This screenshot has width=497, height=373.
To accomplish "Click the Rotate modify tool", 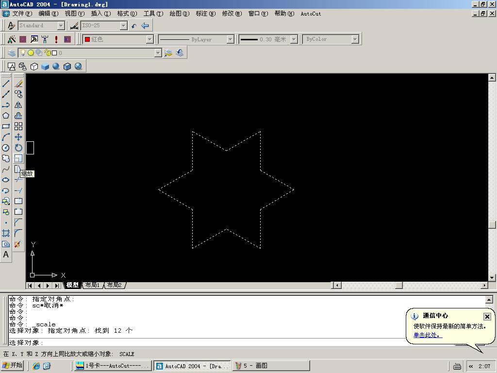I will click(x=18, y=148).
